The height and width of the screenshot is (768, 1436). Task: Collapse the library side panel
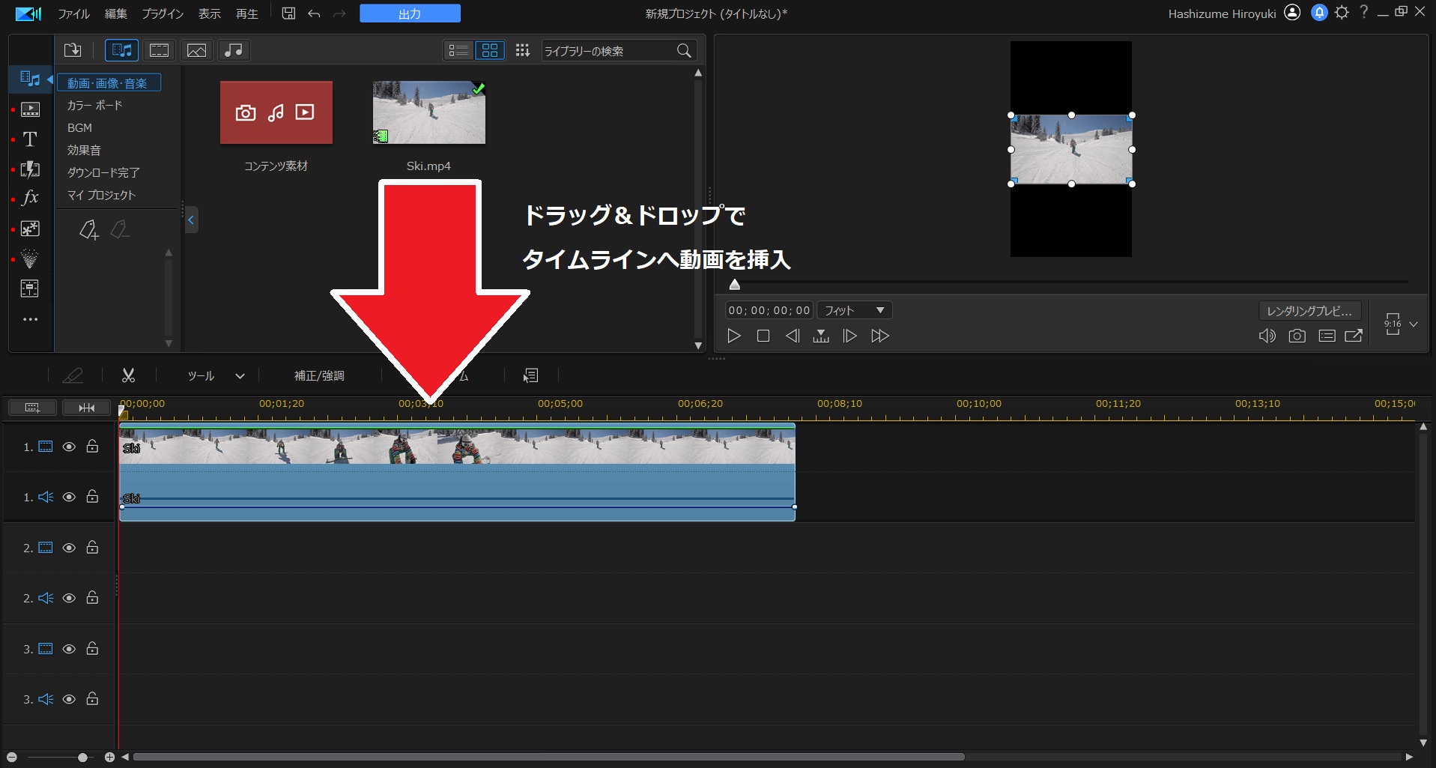coord(191,220)
